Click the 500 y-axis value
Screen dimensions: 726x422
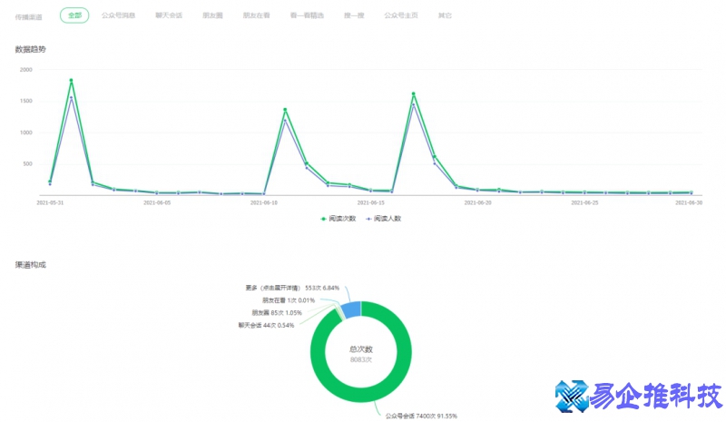pos(28,164)
